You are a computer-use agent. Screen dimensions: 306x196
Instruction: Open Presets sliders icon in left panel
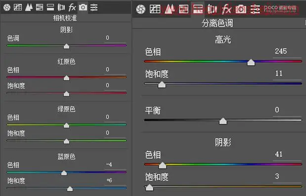(x=94, y=7)
